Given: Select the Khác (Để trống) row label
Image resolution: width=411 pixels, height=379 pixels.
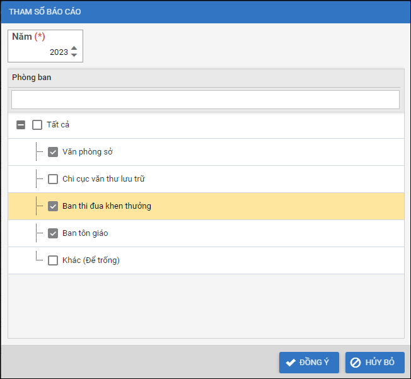Looking at the screenshot, I should 91,260.
